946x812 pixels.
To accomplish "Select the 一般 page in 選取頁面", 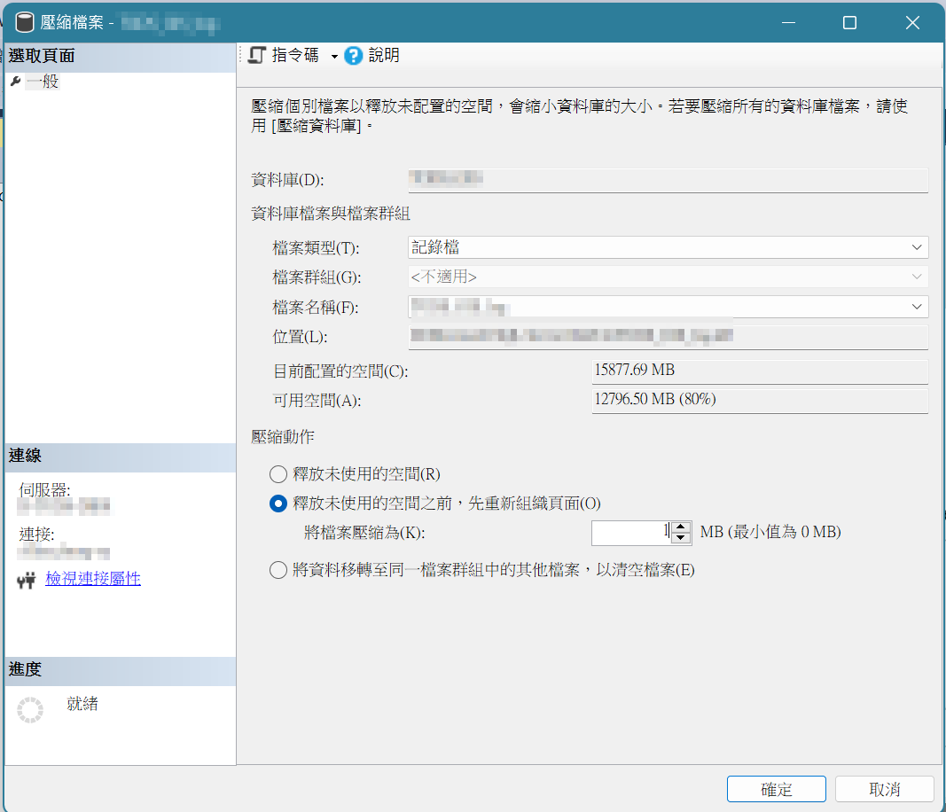I will point(43,82).
